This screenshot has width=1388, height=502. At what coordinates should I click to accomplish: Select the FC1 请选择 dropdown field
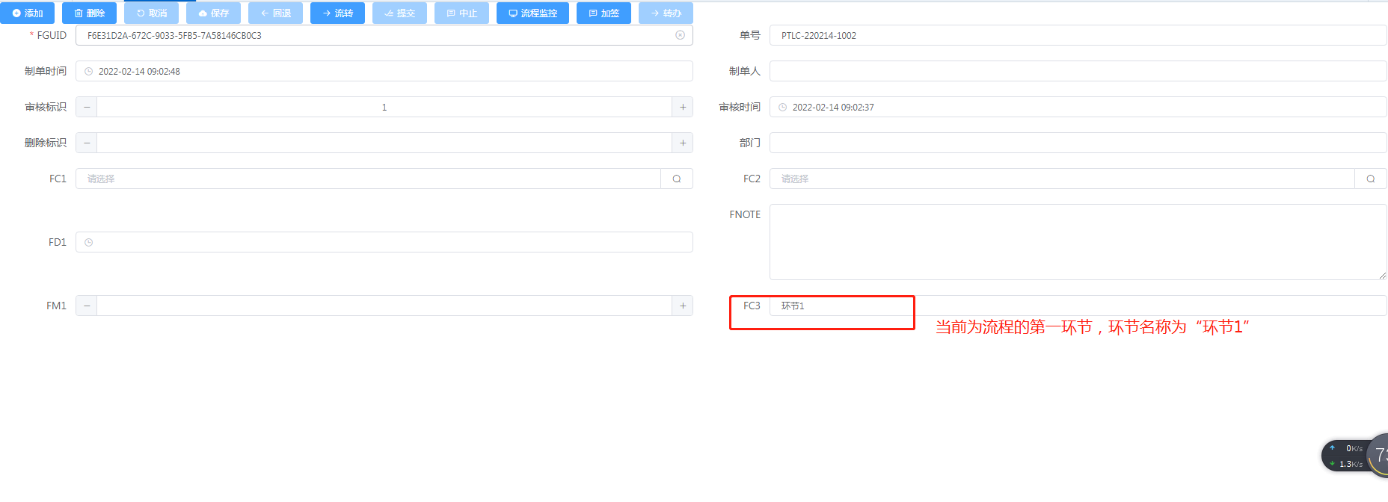368,179
